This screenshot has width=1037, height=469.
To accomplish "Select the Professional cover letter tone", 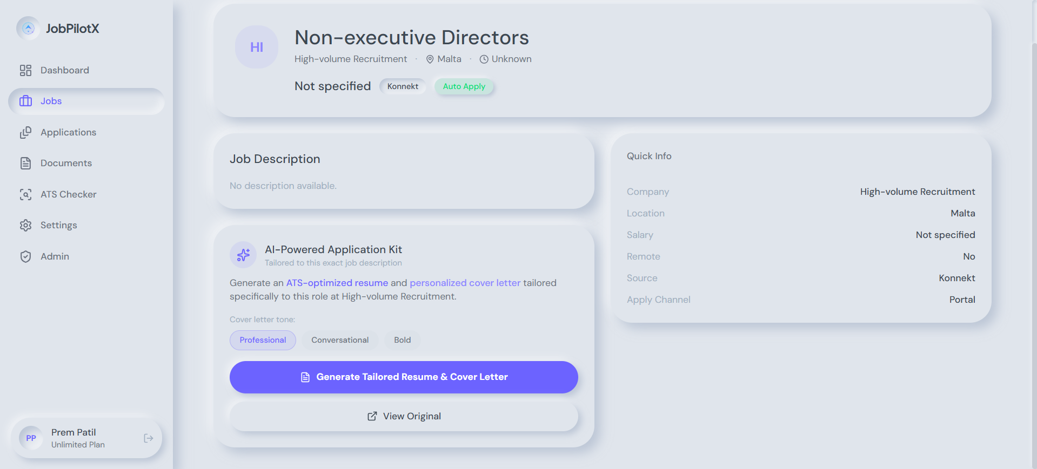I will (x=263, y=340).
